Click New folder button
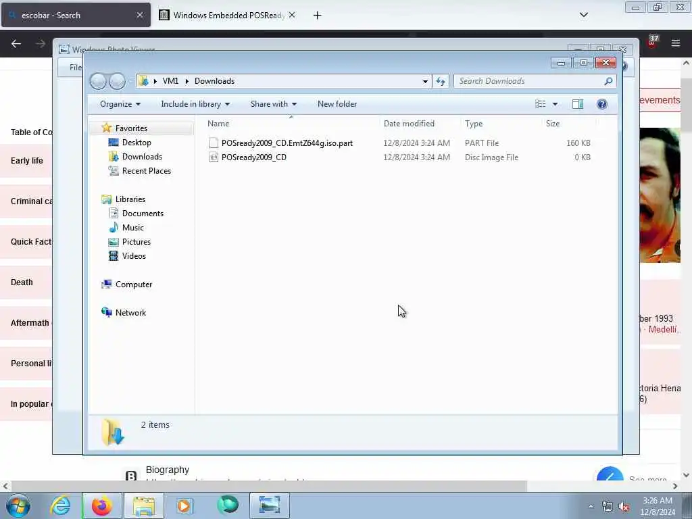Viewport: 692px width, 519px height. click(337, 104)
